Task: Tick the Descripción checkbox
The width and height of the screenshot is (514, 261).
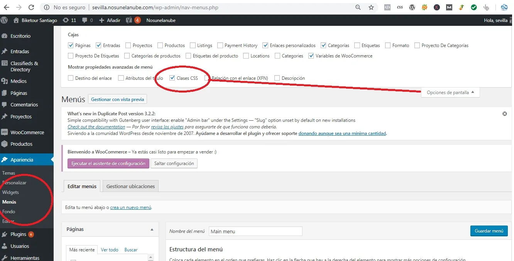Action: [x=277, y=78]
